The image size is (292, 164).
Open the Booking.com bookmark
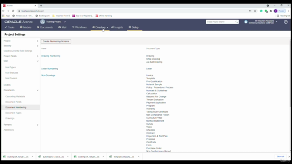(42, 16)
